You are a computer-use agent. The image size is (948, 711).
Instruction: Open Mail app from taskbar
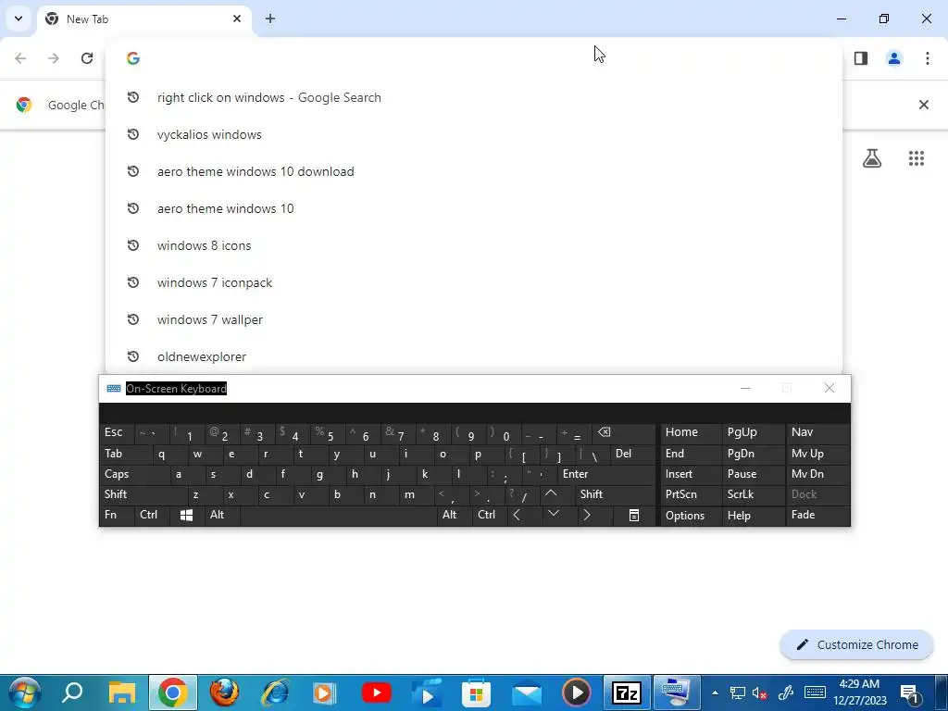tap(527, 692)
